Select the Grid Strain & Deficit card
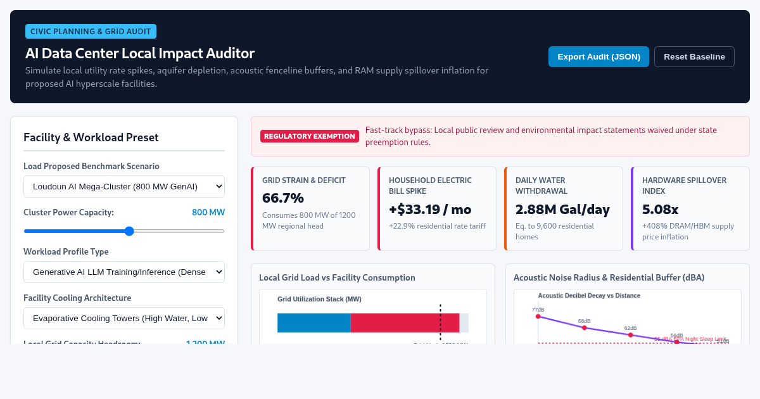Viewport: 760px width, 399px height. (x=310, y=208)
